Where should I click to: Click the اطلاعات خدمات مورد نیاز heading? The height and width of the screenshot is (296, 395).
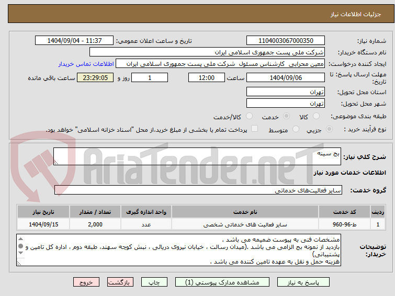[349, 173]
